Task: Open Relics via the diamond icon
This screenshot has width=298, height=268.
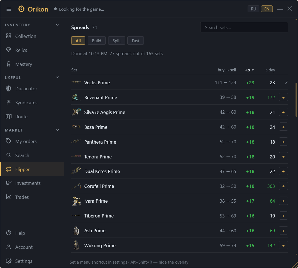Action: (8, 50)
